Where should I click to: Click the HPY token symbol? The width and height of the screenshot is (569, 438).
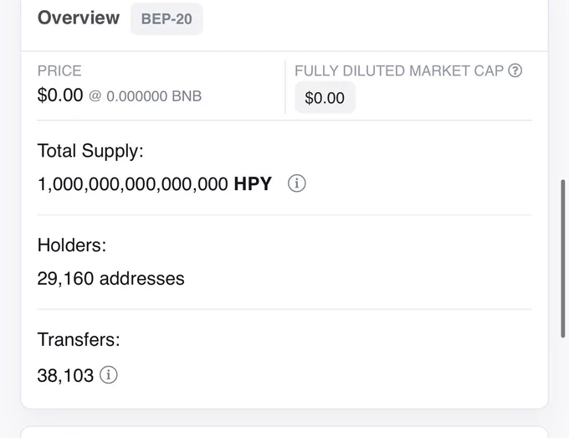(253, 183)
